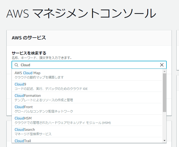
Task: Focus the service search field containing Cloud
Action: pos(89,65)
